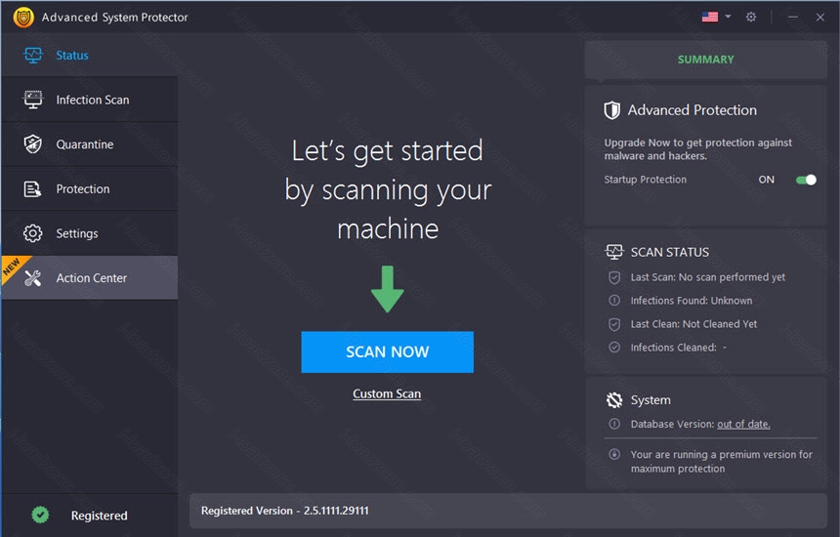This screenshot has height=537, width=840.
Task: Click the Infections Found info icon
Action: [614, 301]
